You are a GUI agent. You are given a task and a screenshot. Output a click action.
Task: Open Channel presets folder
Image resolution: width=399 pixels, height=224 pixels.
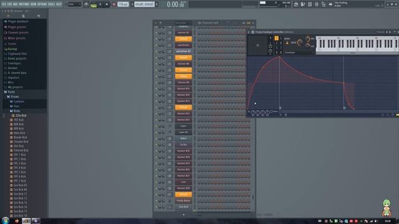[x=18, y=32]
